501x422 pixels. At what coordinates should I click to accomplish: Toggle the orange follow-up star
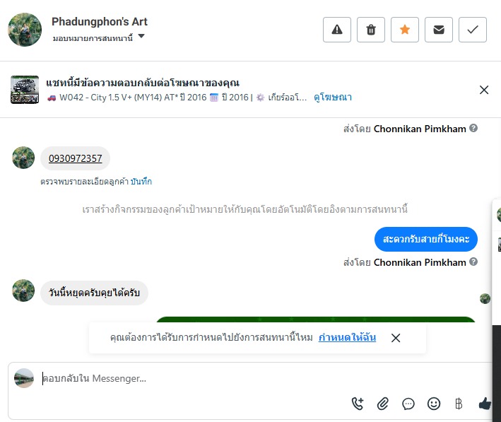(x=405, y=30)
